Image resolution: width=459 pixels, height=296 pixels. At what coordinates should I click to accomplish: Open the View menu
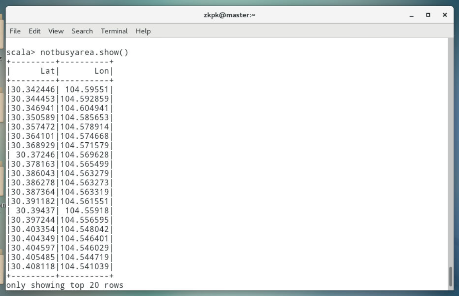56,31
